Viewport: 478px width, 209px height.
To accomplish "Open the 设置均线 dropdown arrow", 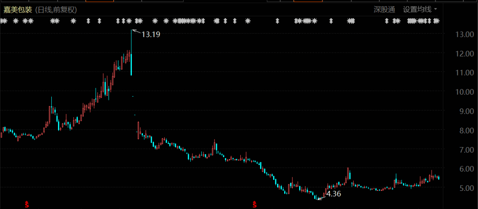I will click(436, 9).
